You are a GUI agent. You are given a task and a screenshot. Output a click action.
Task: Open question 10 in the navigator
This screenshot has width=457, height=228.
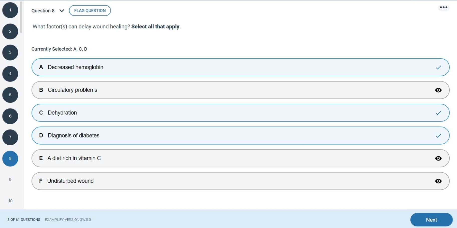click(x=10, y=201)
